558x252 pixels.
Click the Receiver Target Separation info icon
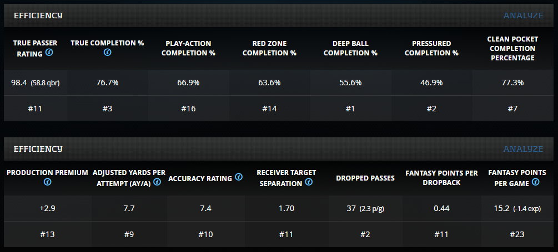[309, 182]
